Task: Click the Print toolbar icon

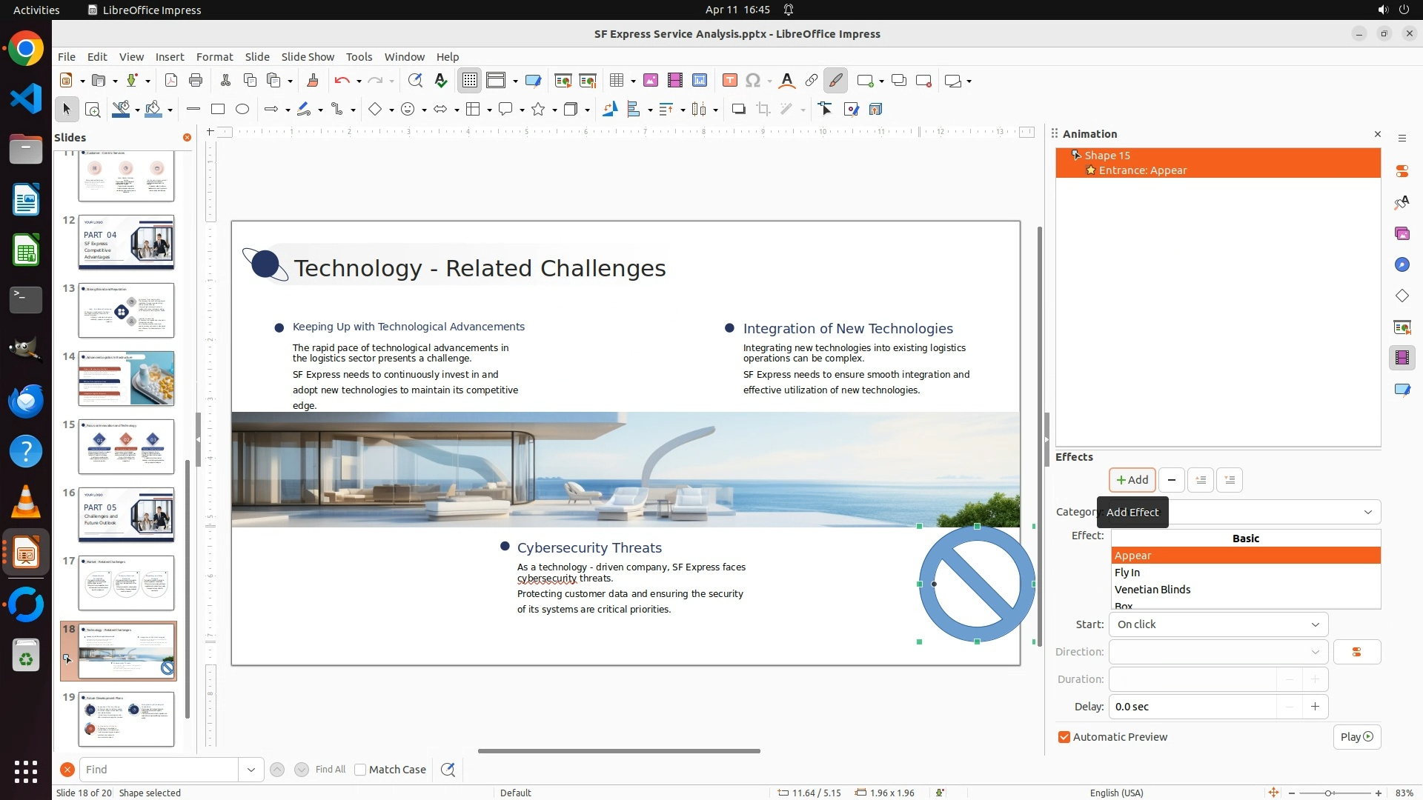Action: 196,81
